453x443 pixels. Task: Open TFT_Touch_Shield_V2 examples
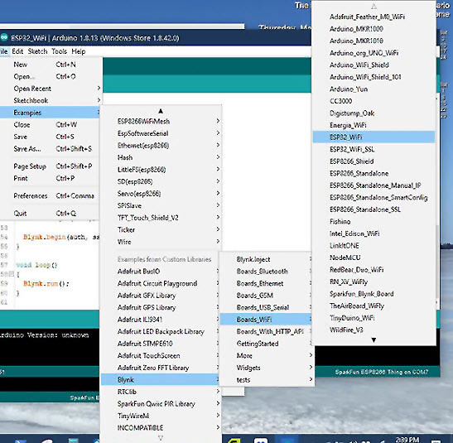tap(161, 218)
